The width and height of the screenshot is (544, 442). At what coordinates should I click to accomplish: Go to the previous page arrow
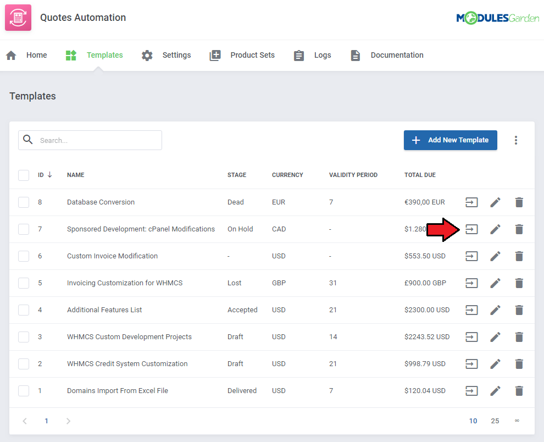point(25,421)
